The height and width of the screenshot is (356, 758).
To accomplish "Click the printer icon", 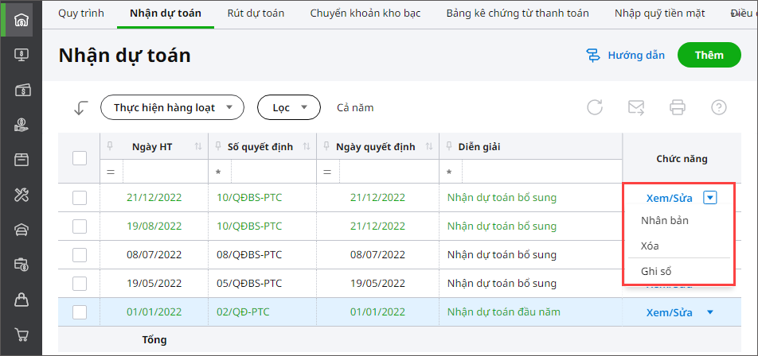I will (x=678, y=107).
